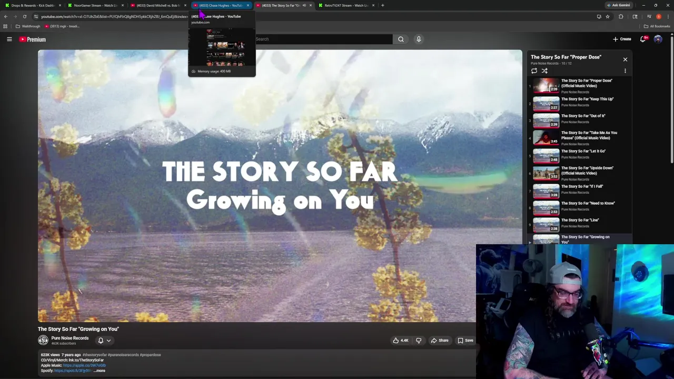The height and width of the screenshot is (379, 674).
Task: Select "Let It Go" playlist item
Action: click(x=579, y=155)
